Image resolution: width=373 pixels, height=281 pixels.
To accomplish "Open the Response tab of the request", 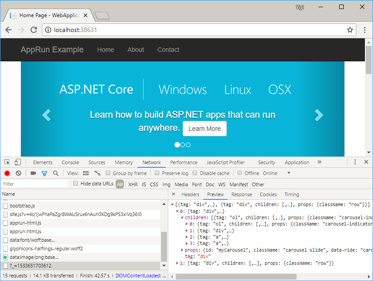I will pyautogui.click(x=242, y=194).
